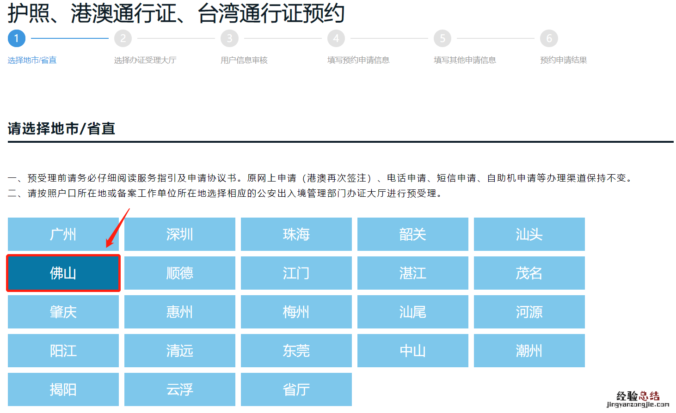Pick the 韶关 city option

tap(413, 234)
